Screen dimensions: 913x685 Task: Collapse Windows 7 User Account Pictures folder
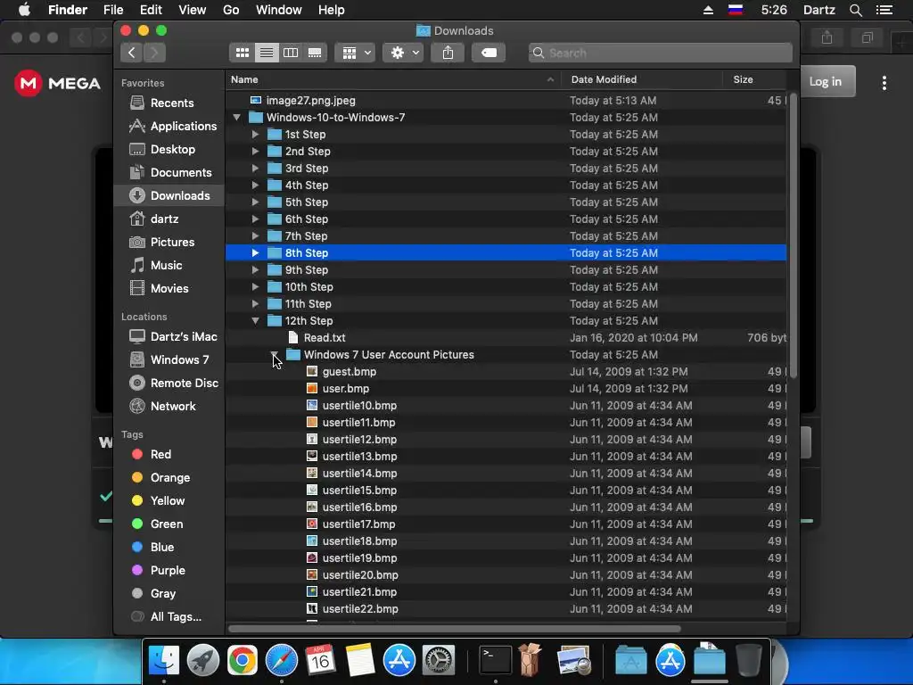tap(274, 354)
